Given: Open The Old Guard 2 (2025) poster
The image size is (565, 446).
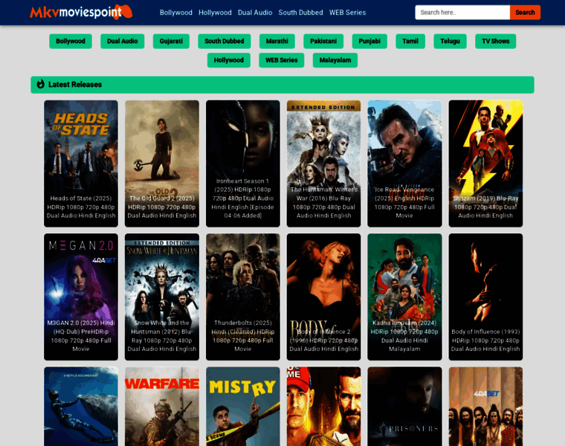Looking at the screenshot, I should pos(162,164).
